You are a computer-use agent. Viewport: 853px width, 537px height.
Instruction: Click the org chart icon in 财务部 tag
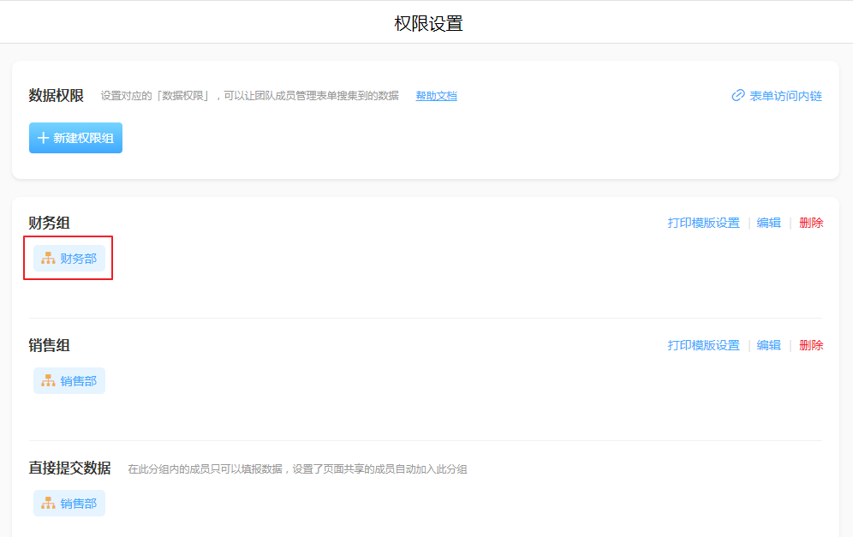click(x=48, y=259)
